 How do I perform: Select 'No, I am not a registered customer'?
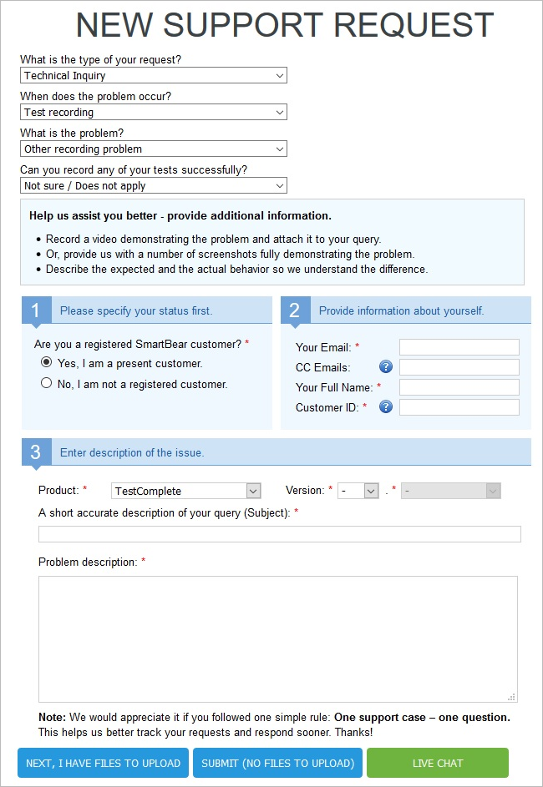(x=46, y=383)
